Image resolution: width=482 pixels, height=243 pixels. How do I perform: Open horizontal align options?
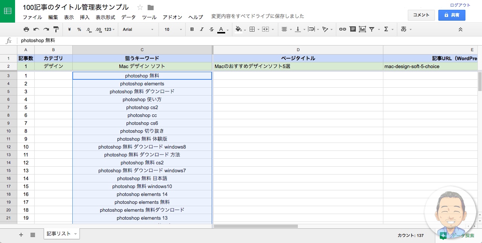(x=286, y=29)
